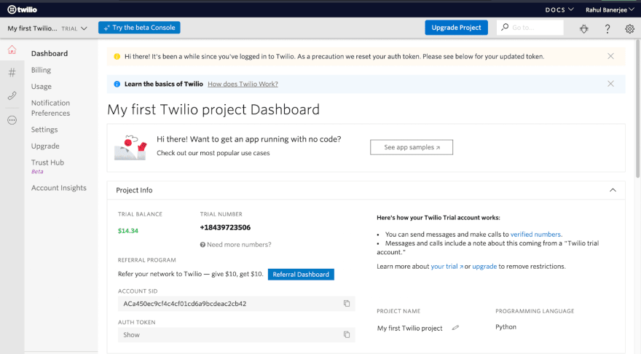The height and width of the screenshot is (354, 641).
Task: Open the more products ellipsis icon
Action: coord(12,120)
